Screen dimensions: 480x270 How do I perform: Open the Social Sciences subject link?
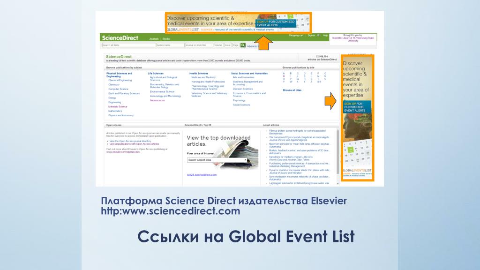[241, 105]
